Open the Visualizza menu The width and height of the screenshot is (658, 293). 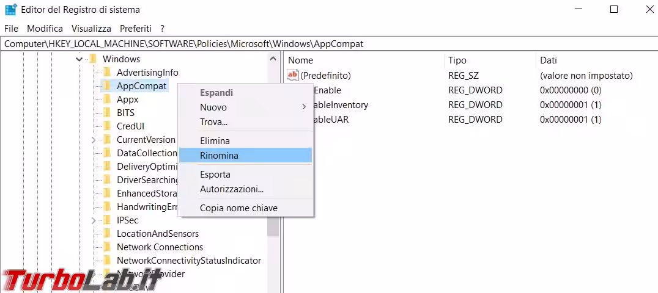click(x=91, y=29)
